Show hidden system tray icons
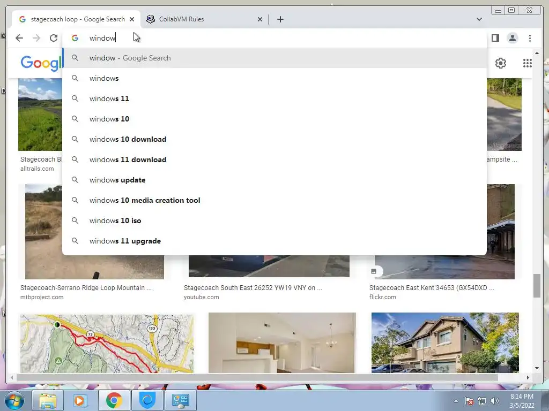 click(456, 401)
